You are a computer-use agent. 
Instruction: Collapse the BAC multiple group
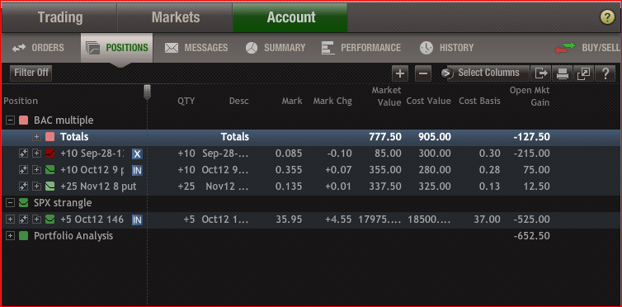coord(11,120)
